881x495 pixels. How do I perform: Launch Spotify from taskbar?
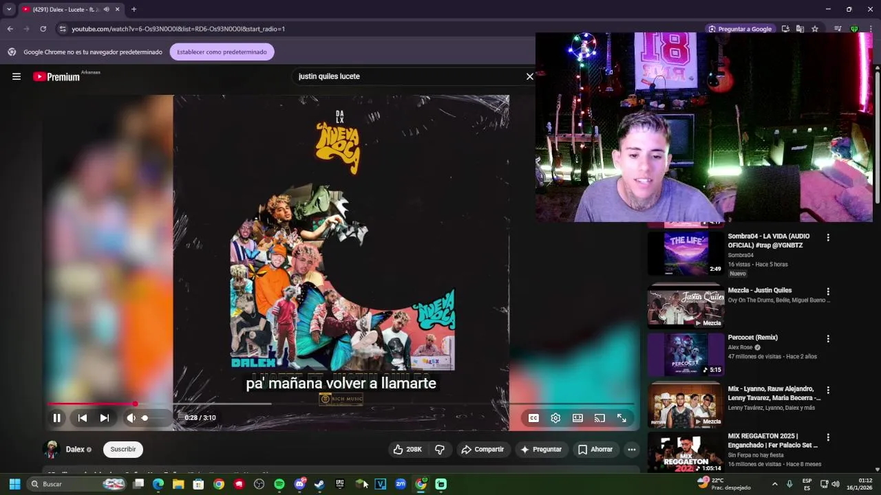coord(279,484)
